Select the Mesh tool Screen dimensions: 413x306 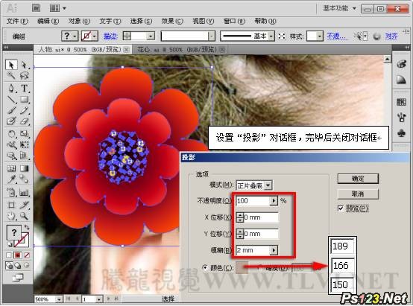[x=11, y=168]
